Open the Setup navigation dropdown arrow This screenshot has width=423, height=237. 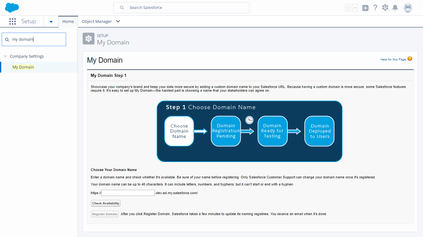click(51, 22)
